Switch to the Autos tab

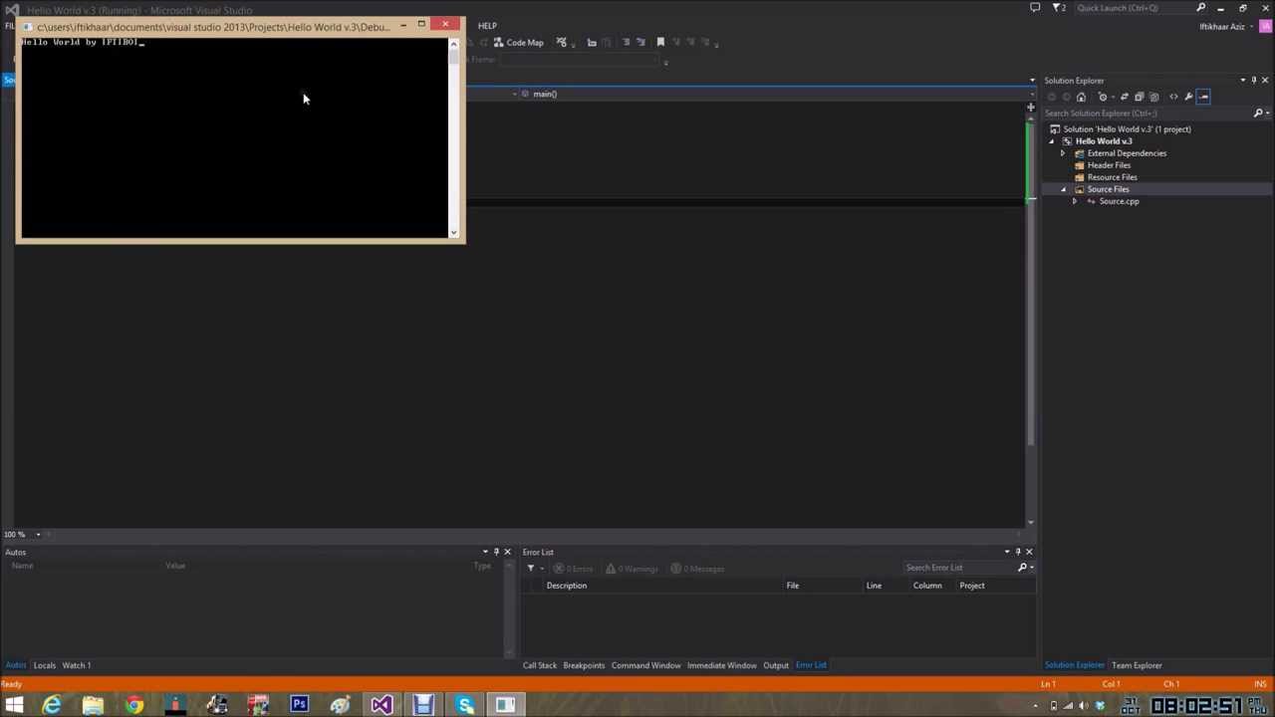[x=16, y=665]
